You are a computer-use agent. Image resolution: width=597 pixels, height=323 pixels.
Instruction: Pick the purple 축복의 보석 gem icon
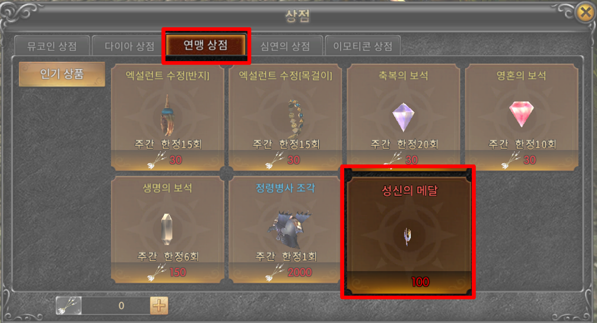(x=403, y=118)
